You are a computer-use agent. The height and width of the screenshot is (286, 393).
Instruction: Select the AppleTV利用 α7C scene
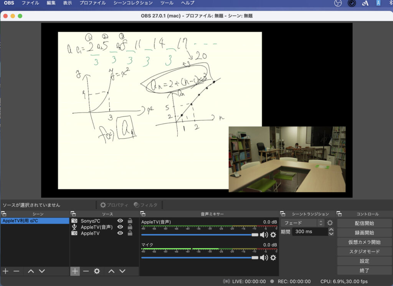point(35,221)
